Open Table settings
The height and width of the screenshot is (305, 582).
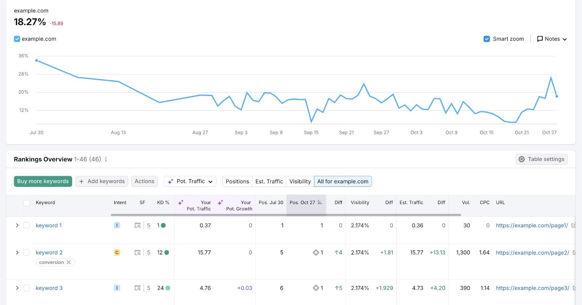541,159
